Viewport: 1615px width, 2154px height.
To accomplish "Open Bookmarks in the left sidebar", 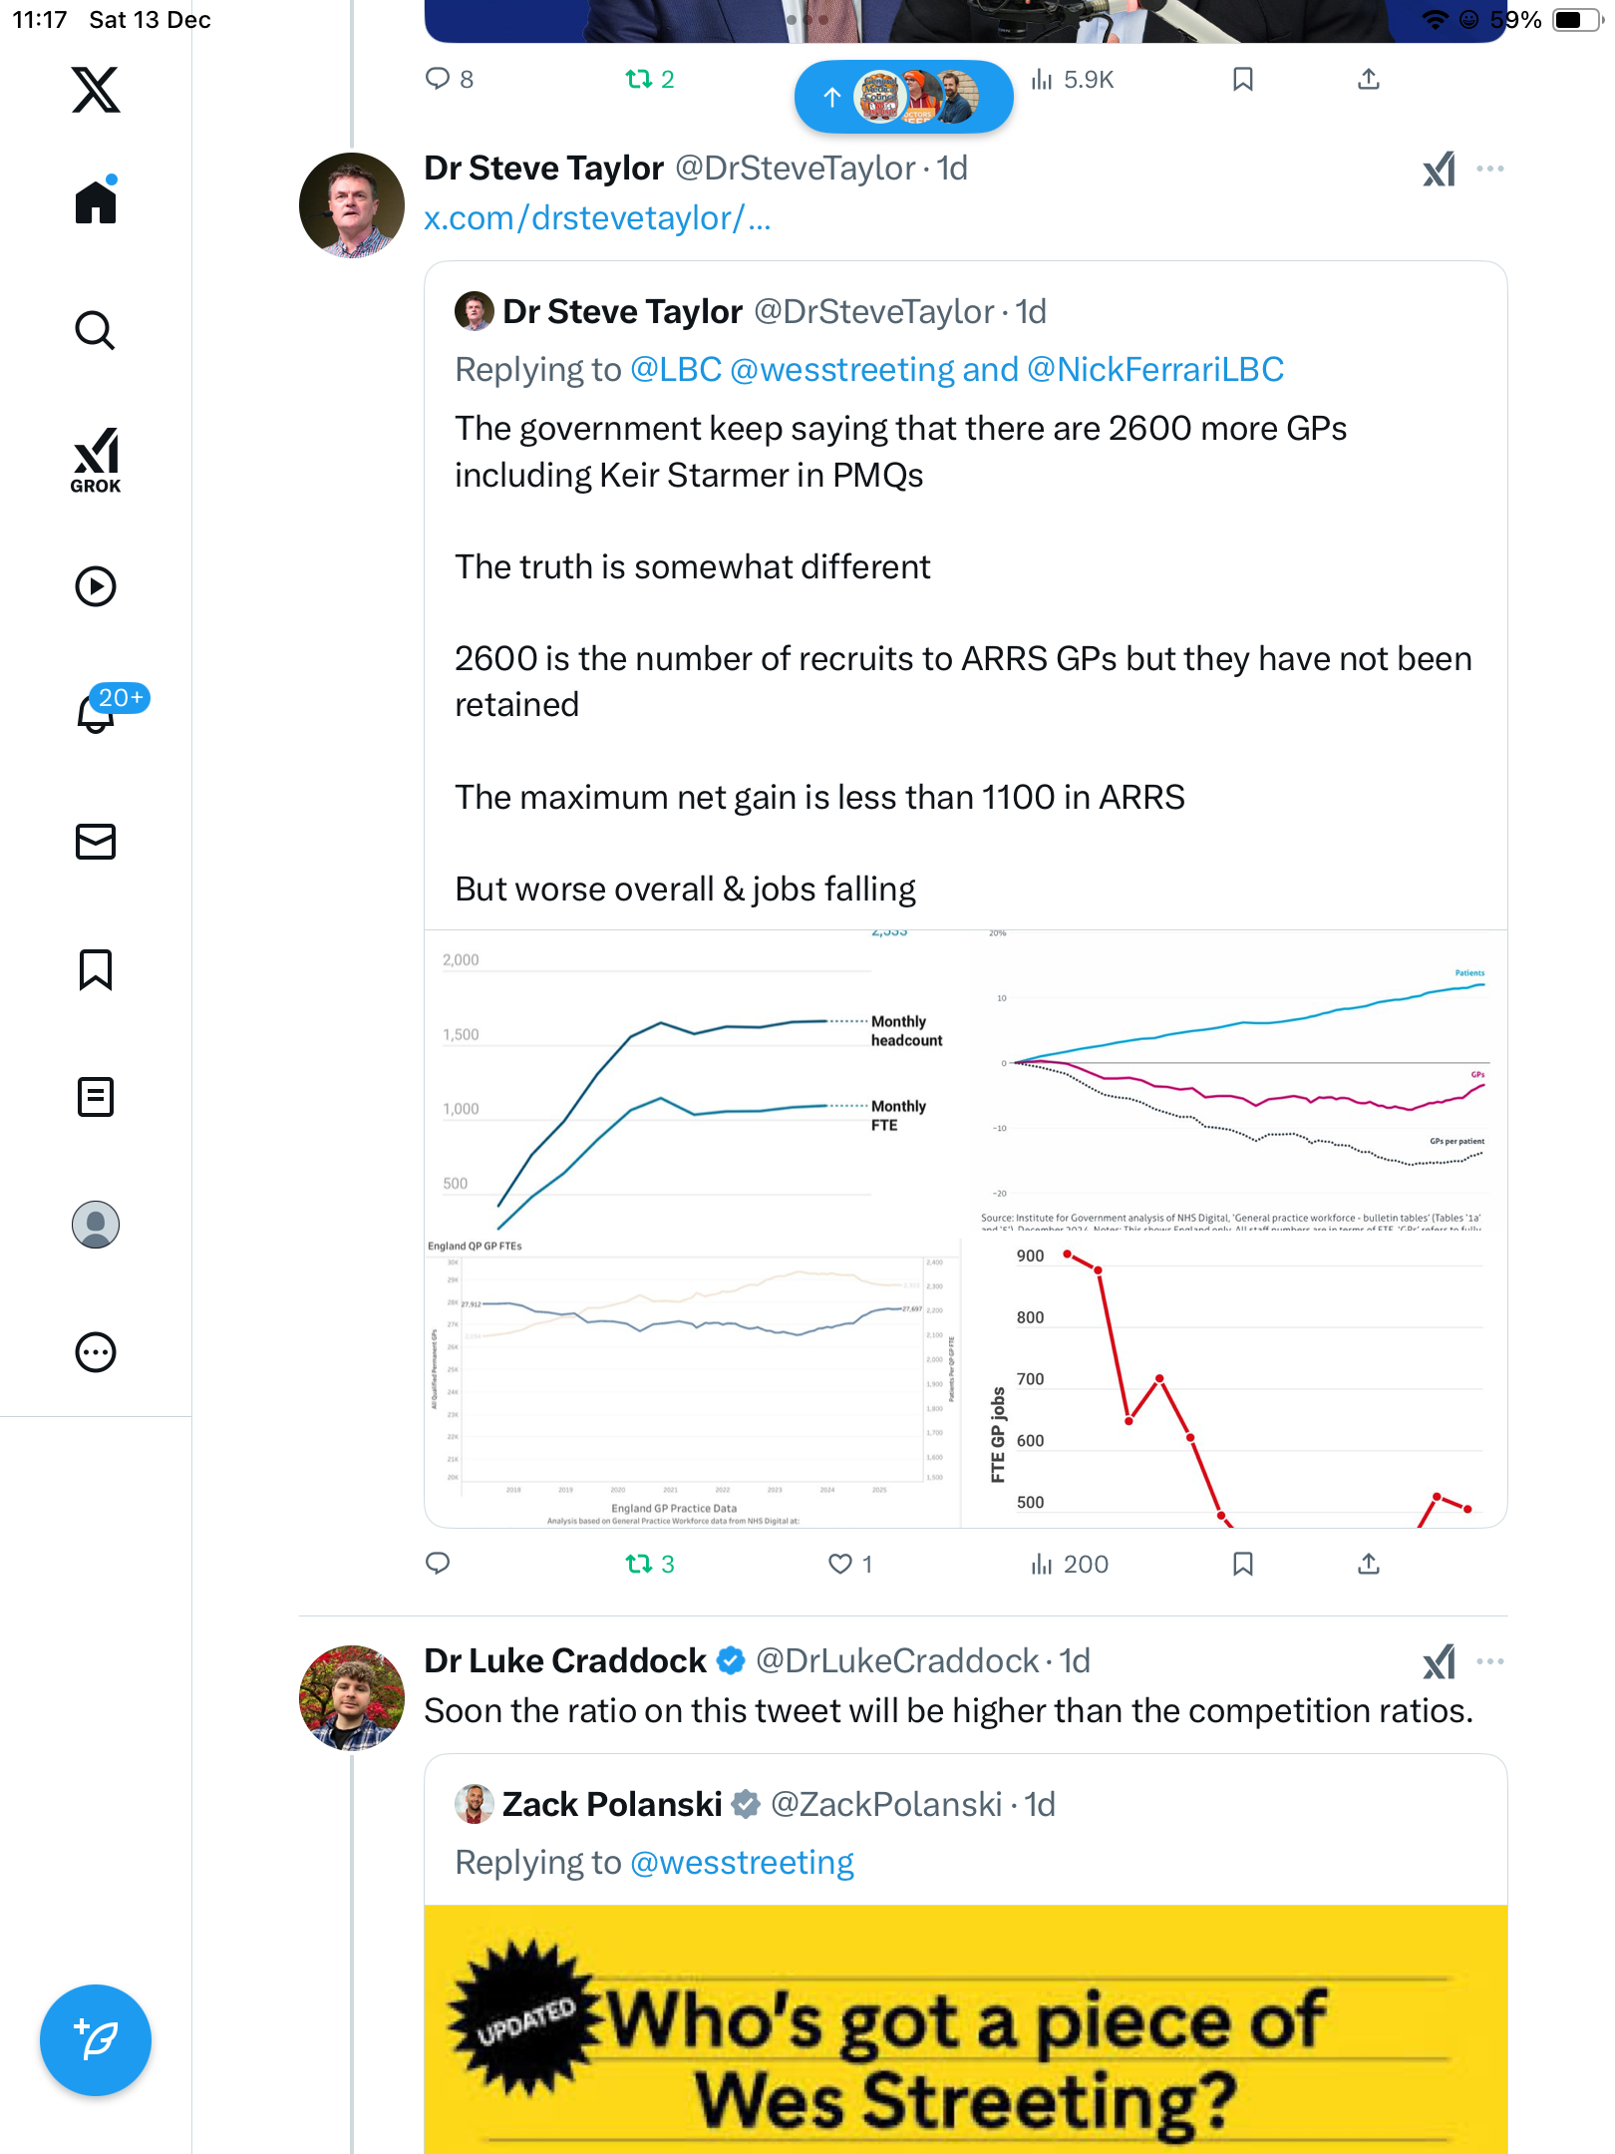I will [96, 969].
